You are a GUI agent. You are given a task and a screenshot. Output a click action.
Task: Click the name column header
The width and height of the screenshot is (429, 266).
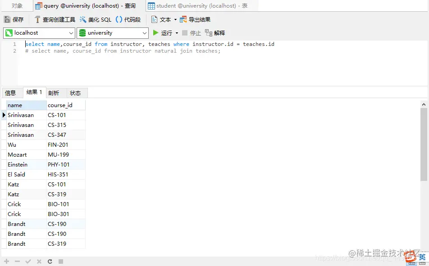27,105
